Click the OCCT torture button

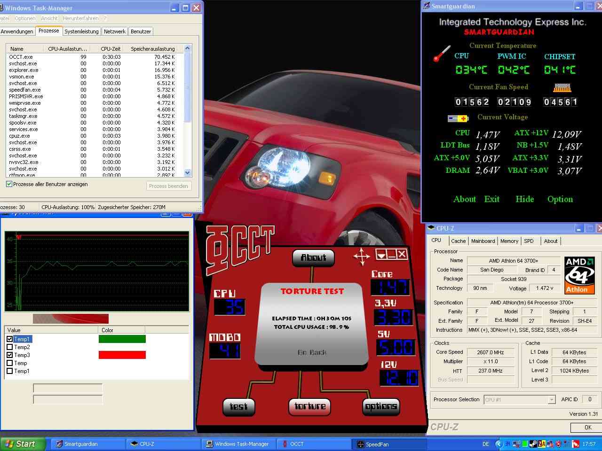coord(310,406)
